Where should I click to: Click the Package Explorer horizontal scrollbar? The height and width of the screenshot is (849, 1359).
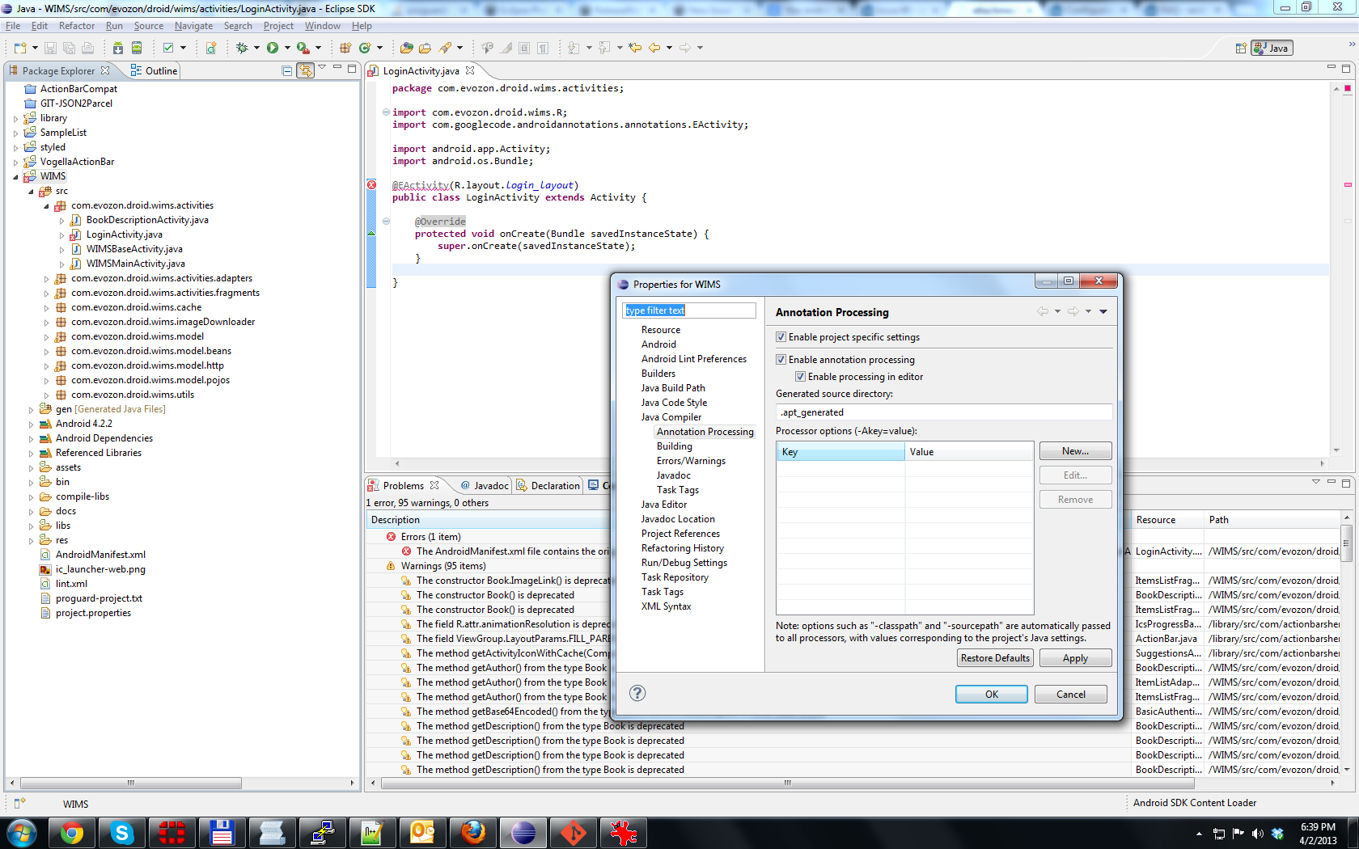[131, 783]
